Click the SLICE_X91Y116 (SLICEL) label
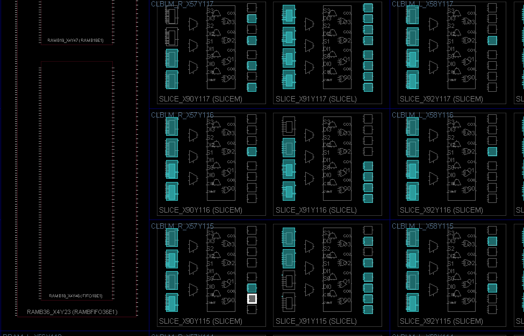This screenshot has height=336, width=524. [316, 210]
